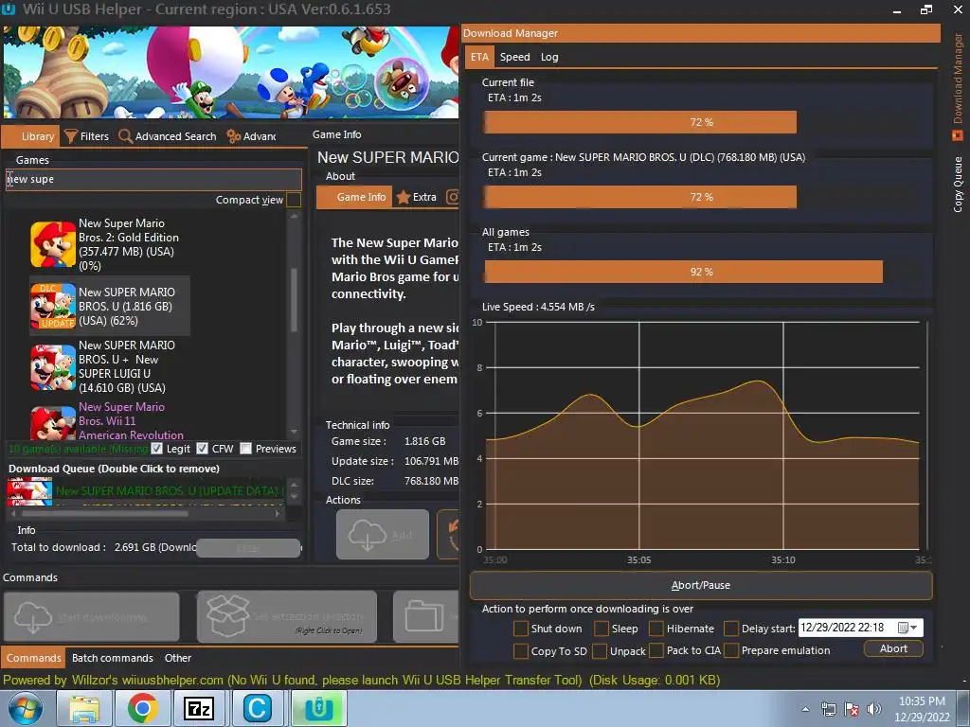Open the Copy Queue side panel
970x727 pixels.
958,185
